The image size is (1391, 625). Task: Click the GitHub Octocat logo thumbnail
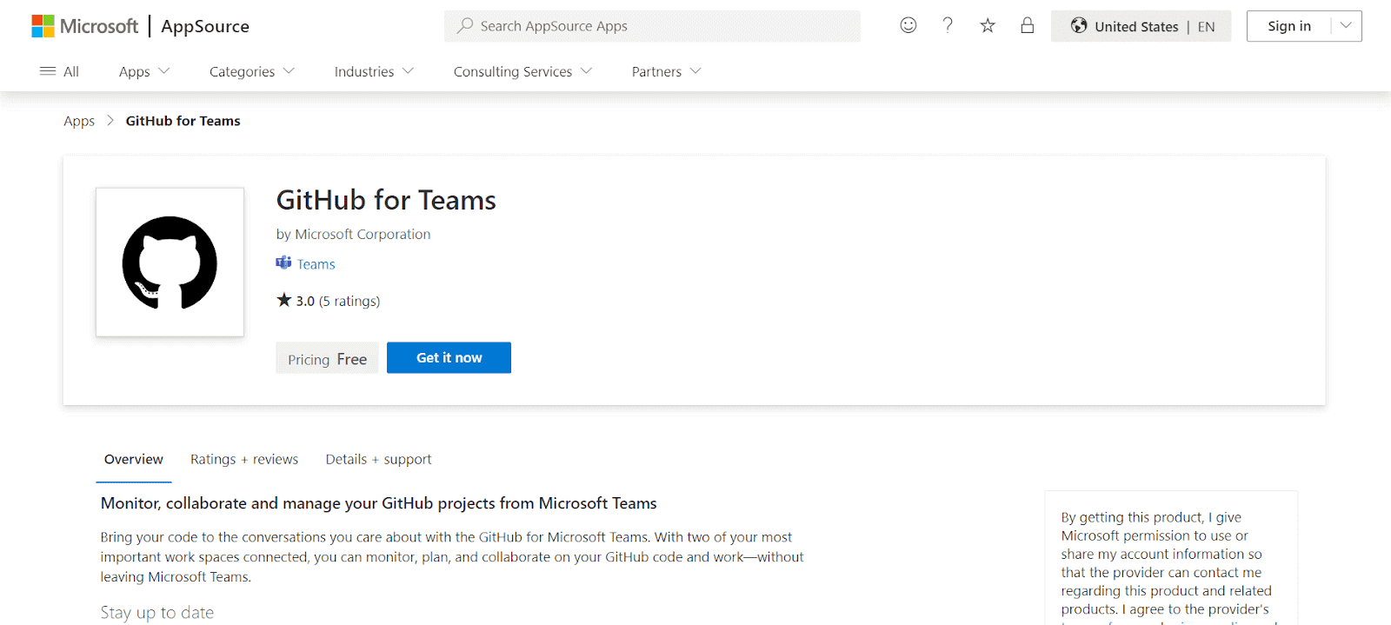tap(170, 263)
